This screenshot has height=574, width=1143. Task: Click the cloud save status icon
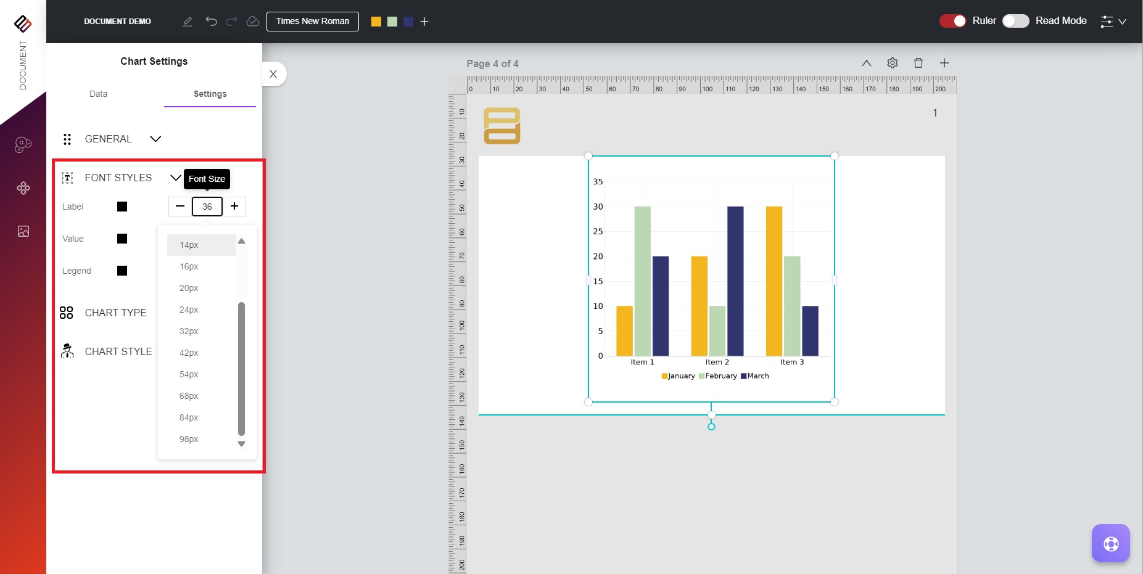pyautogui.click(x=253, y=22)
